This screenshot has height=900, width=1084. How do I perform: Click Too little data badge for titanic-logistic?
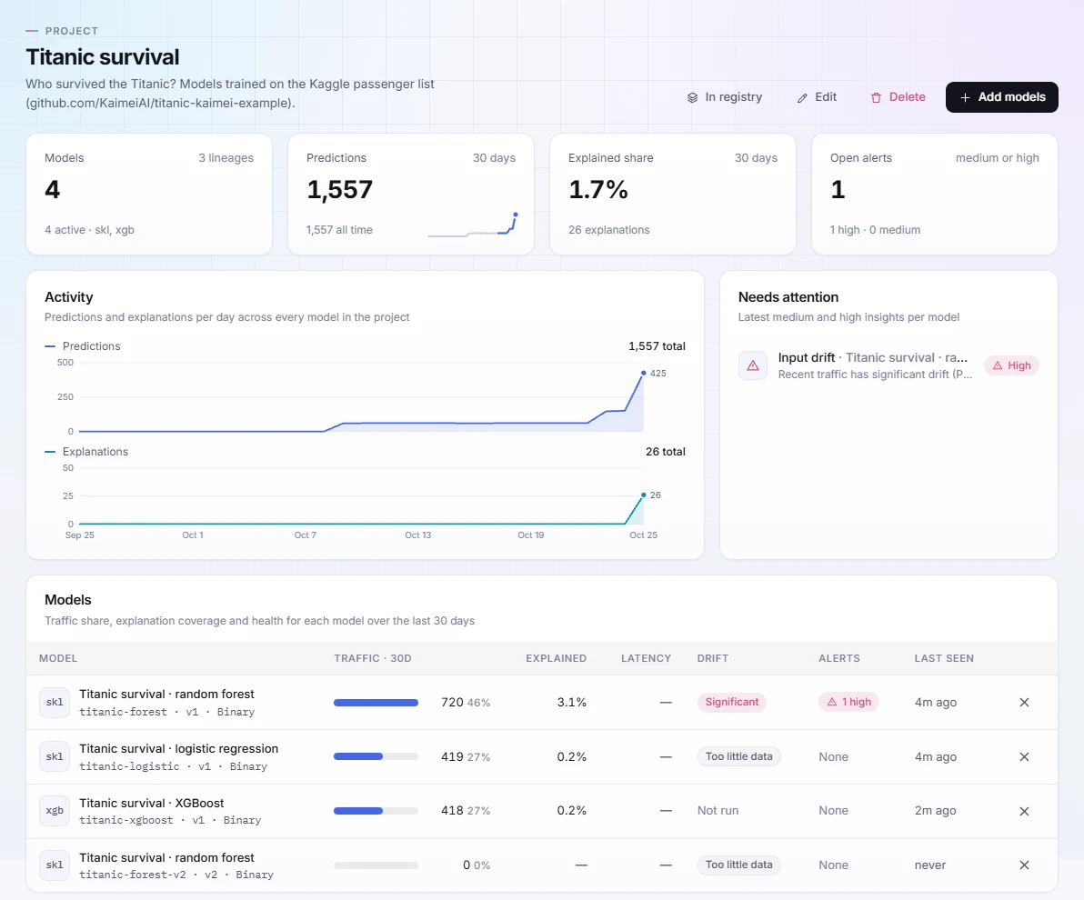(739, 757)
